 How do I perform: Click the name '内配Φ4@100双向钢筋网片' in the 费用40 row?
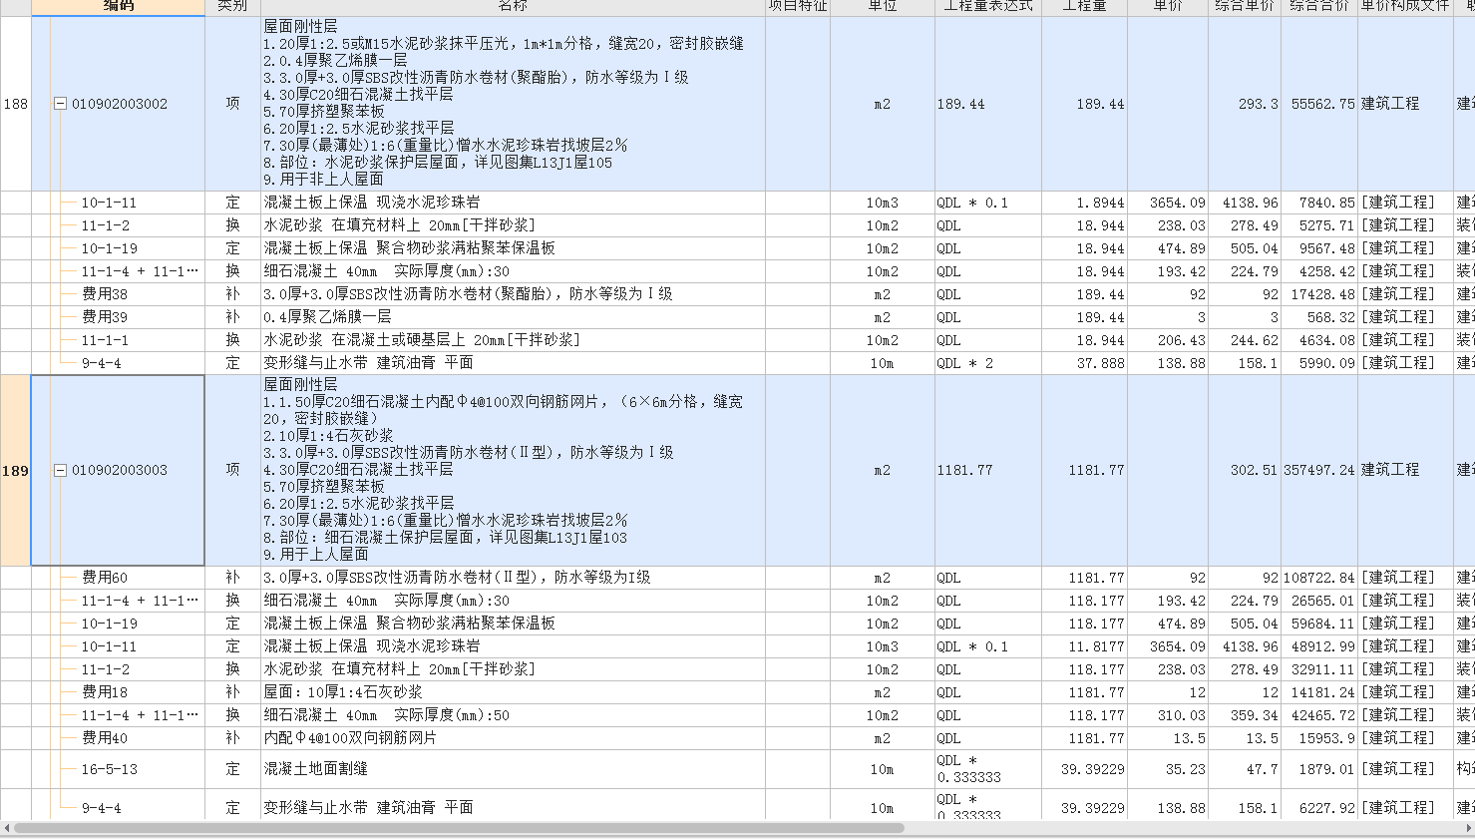349,738
